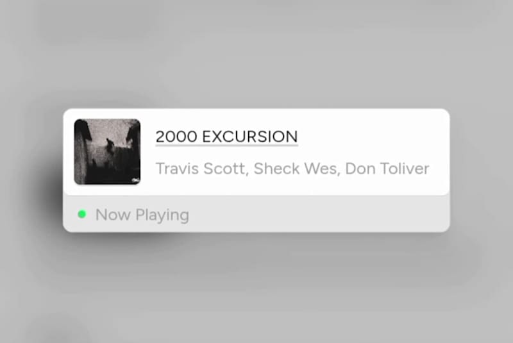Click the word Now in the footer
The width and height of the screenshot is (513, 343).
113,215
